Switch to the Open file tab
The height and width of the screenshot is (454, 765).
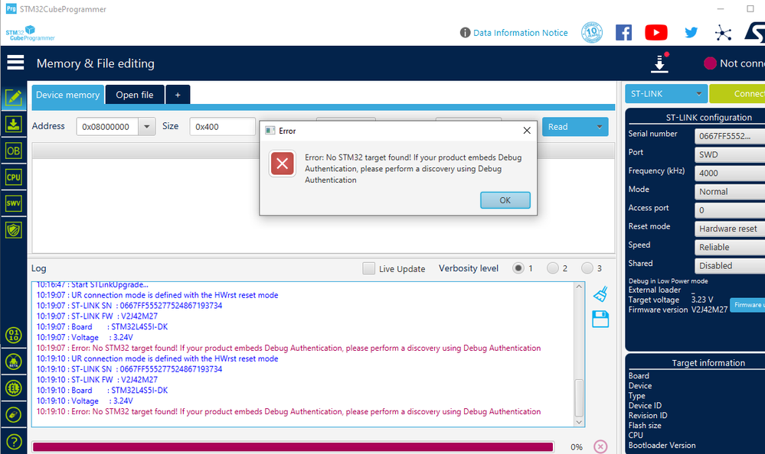[135, 95]
